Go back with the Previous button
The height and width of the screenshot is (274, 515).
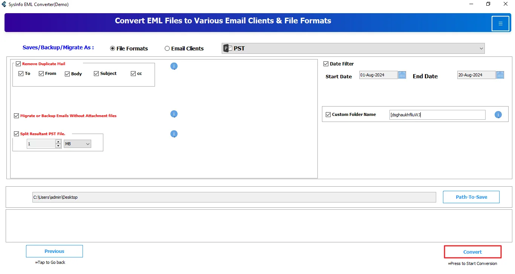click(54, 251)
